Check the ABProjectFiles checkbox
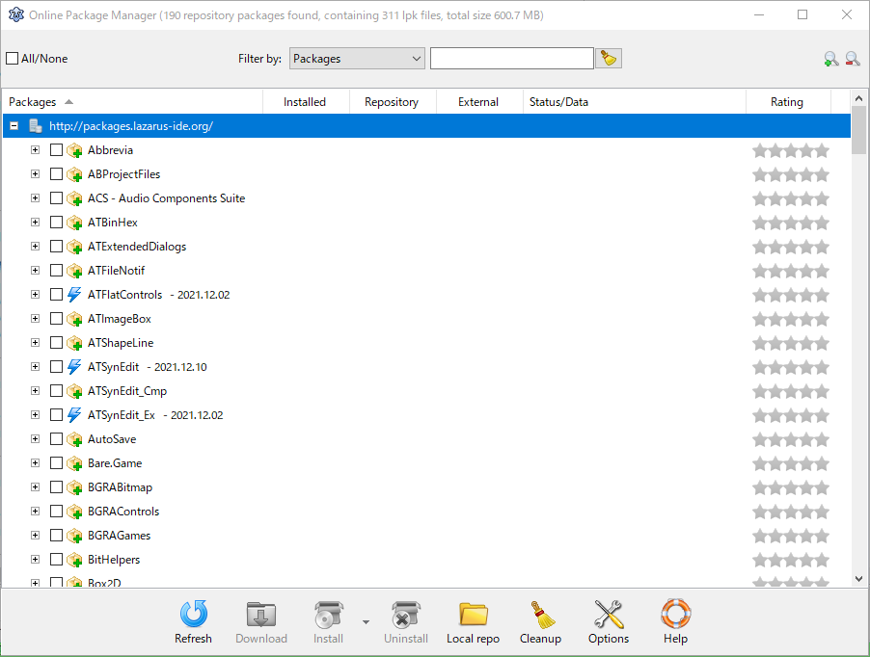Viewport: 870px width, 657px height. (56, 174)
